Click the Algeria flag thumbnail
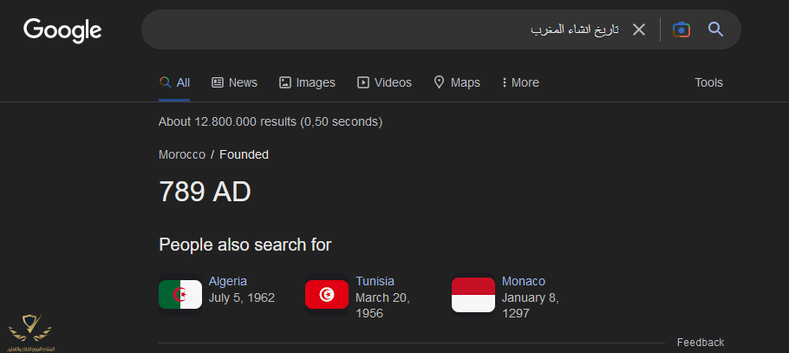The image size is (789, 353). pos(180,295)
